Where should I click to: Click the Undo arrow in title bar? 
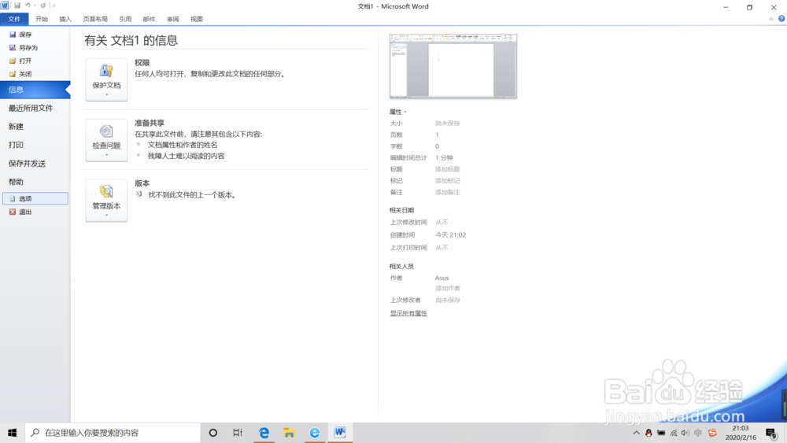click(x=28, y=6)
